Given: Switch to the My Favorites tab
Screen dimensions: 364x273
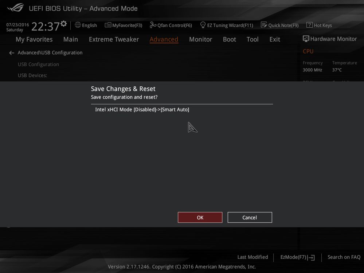Looking at the screenshot, I should 34,39.
